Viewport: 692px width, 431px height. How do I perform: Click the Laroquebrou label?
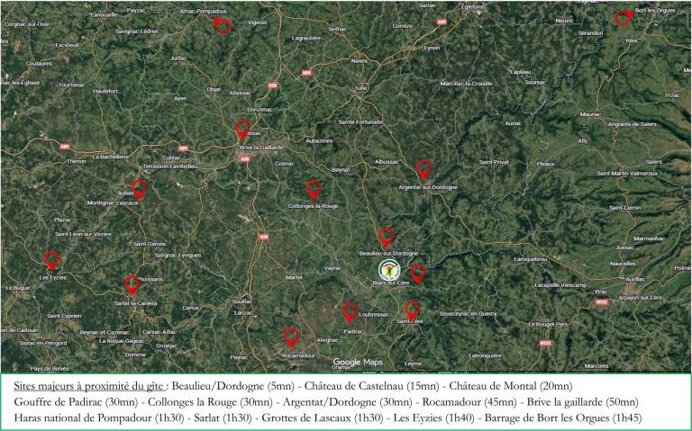531,259
